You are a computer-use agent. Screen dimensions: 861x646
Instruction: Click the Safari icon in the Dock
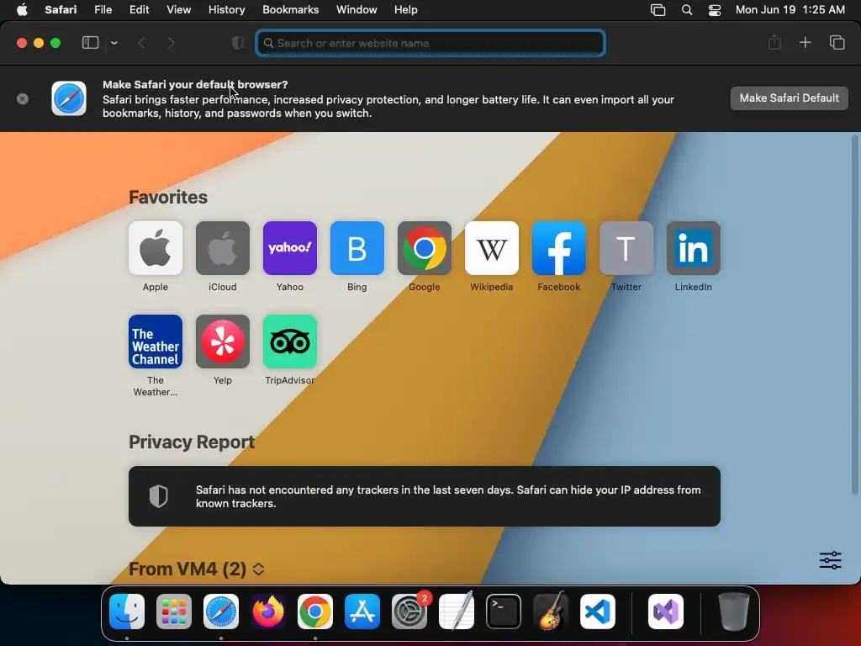221,612
